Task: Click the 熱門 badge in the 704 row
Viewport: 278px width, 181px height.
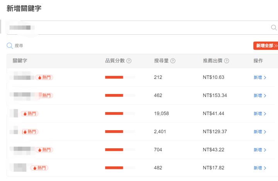Action: tap(44, 150)
